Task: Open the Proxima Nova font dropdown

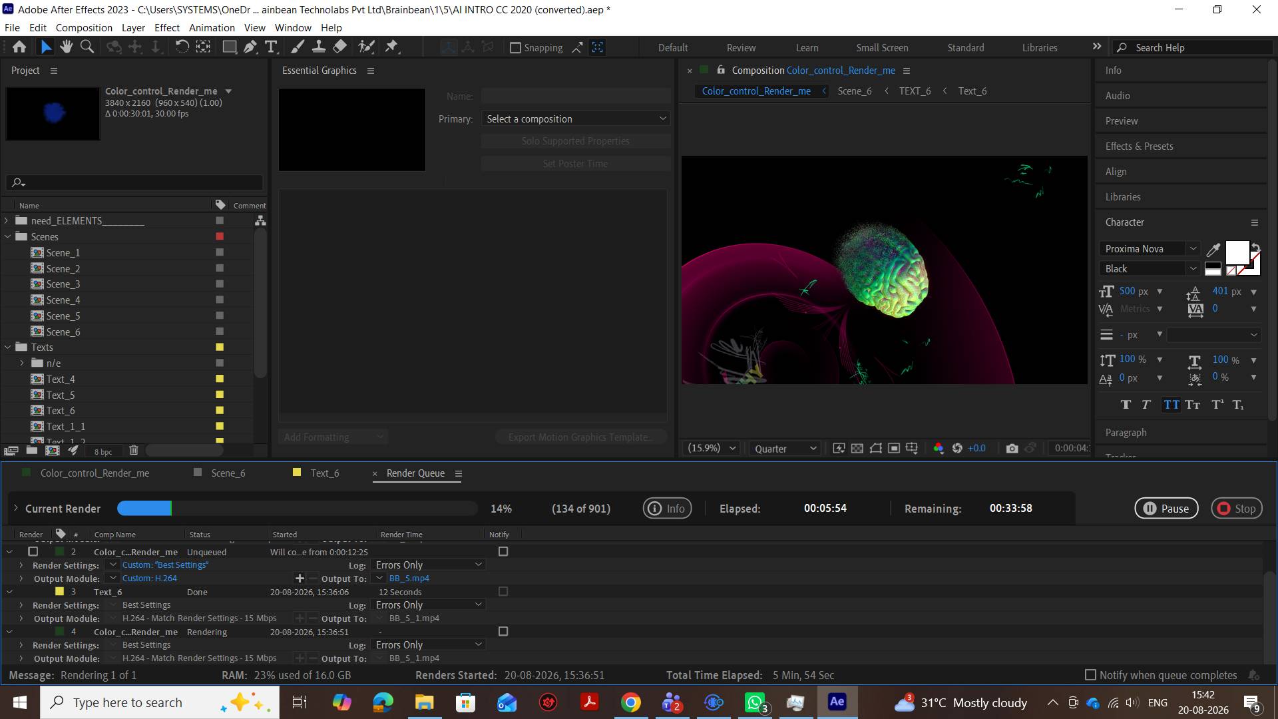Action: [x=1150, y=248]
